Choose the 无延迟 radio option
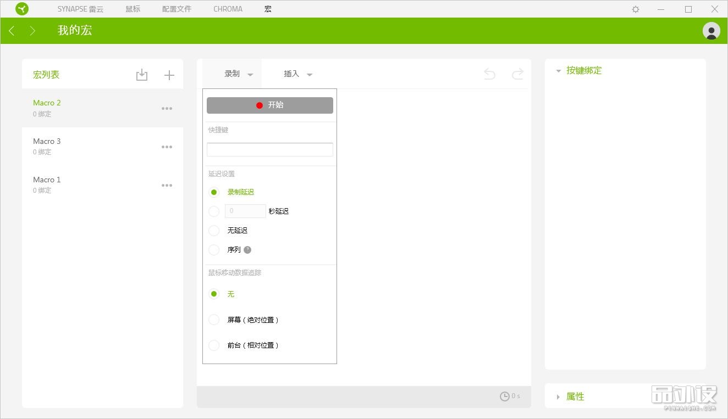This screenshot has height=419, width=728. (x=214, y=231)
